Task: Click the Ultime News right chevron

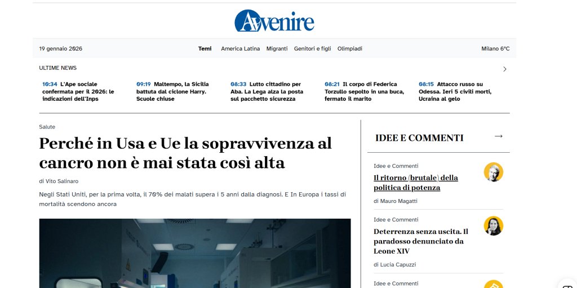Action: point(504,69)
